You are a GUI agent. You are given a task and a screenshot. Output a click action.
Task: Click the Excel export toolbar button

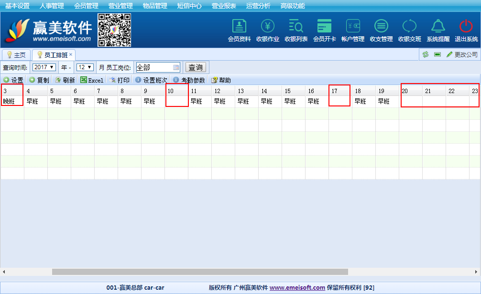click(x=92, y=80)
